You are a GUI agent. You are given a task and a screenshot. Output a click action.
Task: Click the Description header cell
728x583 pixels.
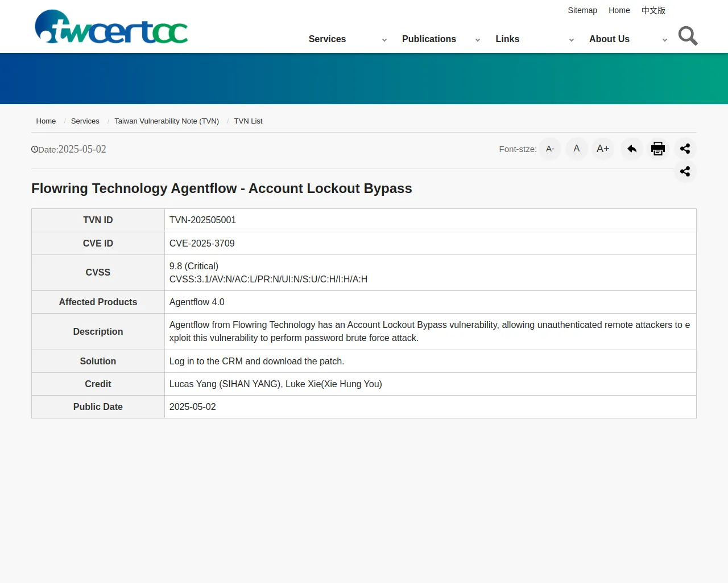tap(98, 331)
